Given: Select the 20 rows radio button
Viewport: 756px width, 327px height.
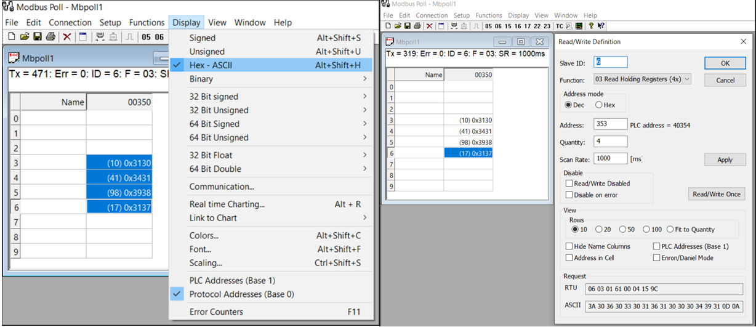Looking at the screenshot, I should tap(598, 229).
